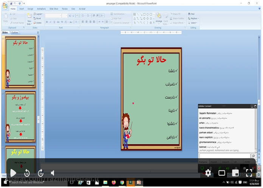263x188 pixels.
Task: Open the Slide Show ribbon tab
Action: click(54, 9)
